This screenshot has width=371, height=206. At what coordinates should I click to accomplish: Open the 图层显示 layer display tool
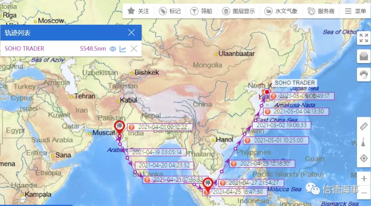[226, 11]
